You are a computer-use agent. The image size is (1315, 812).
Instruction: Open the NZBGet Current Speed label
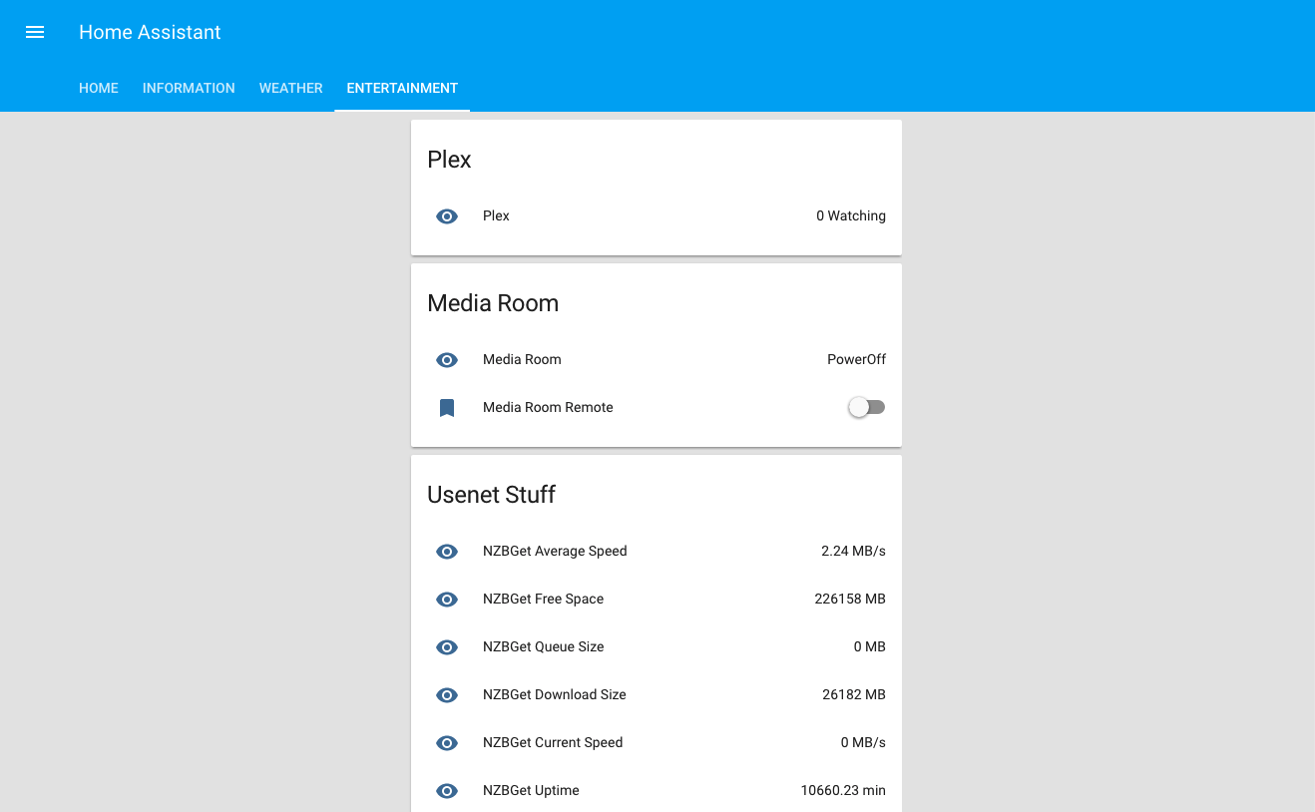click(553, 742)
